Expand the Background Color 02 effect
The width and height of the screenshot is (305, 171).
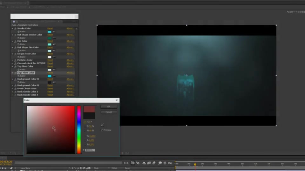click(12, 85)
